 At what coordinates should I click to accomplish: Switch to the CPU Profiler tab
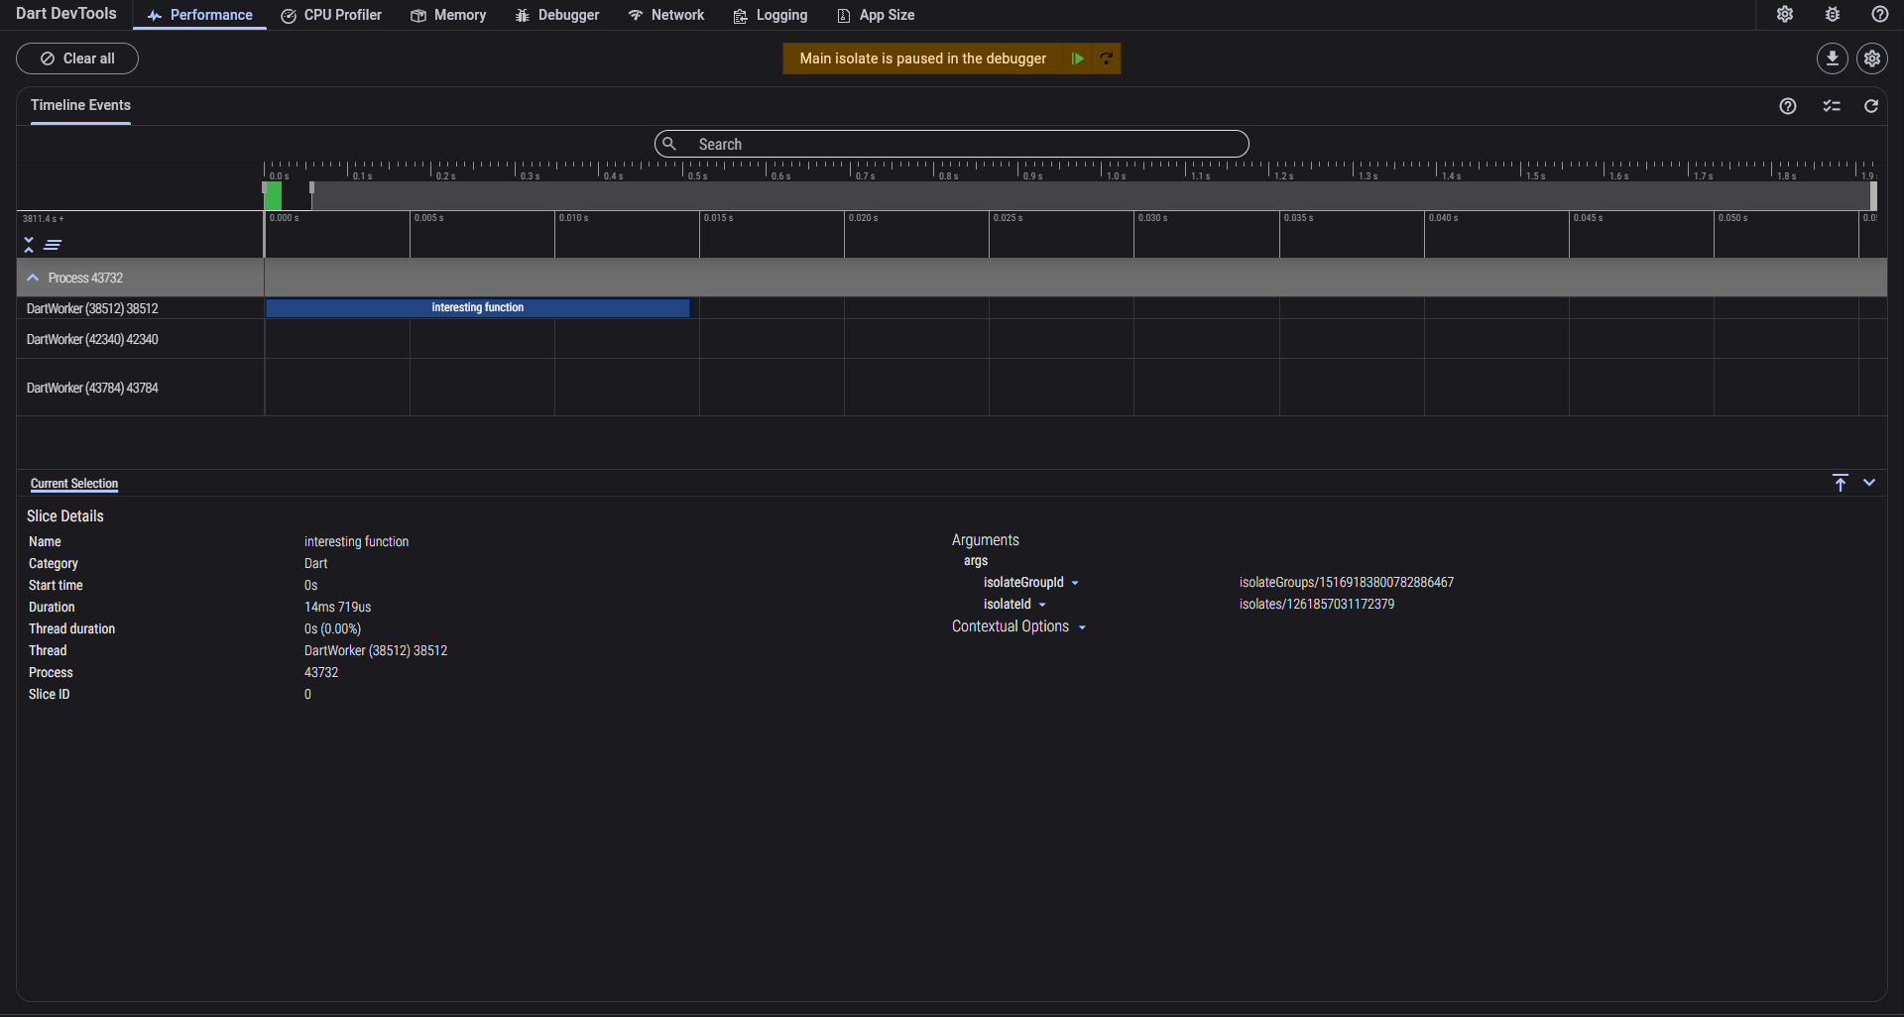point(331,15)
